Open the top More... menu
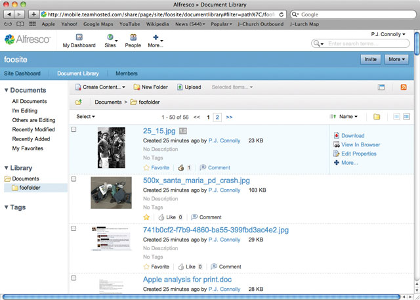 pos(156,41)
